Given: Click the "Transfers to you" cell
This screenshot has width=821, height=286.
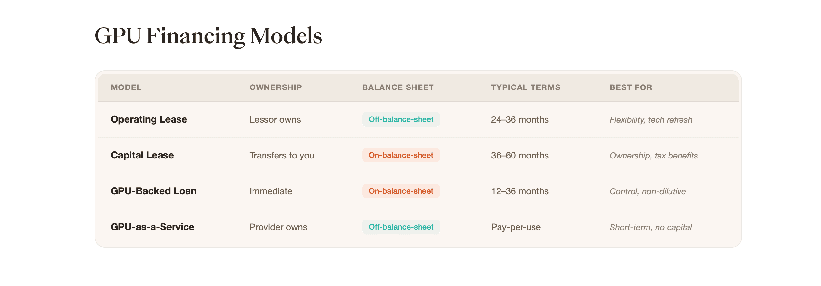Looking at the screenshot, I should [x=282, y=156].
